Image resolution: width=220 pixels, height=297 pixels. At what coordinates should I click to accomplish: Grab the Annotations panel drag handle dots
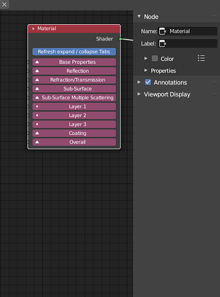(x=215, y=83)
